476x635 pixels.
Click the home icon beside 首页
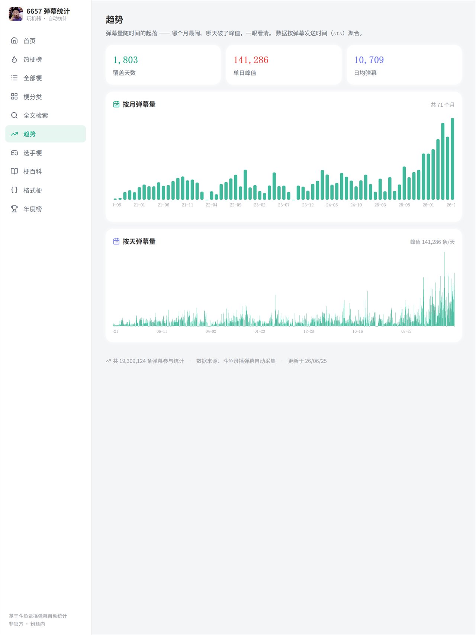[x=14, y=41]
